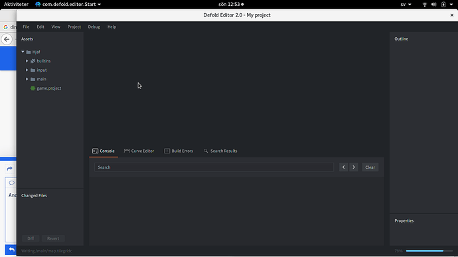The image size is (458, 257).
Task: Click the Console terminal icon
Action: tap(95, 151)
